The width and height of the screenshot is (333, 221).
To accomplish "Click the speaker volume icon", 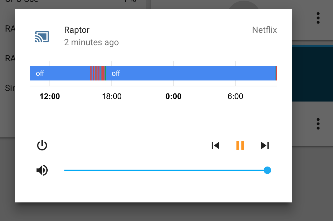I will pyautogui.click(x=42, y=170).
